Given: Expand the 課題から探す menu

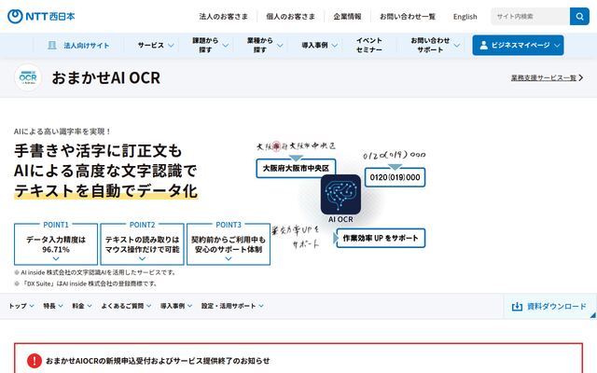Looking at the screenshot, I should pos(211,46).
